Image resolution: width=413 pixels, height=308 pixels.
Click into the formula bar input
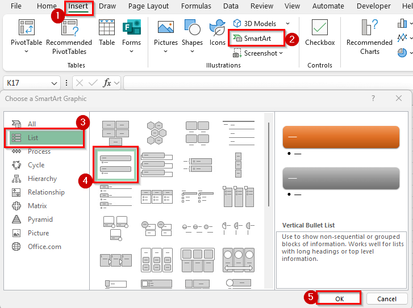(268, 83)
